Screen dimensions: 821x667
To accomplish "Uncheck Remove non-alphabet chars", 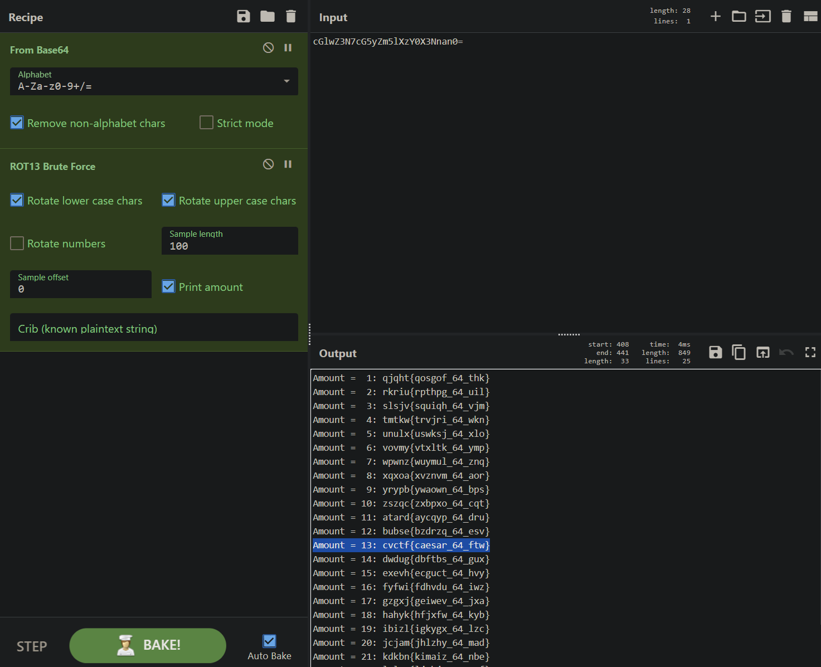I will pos(17,123).
